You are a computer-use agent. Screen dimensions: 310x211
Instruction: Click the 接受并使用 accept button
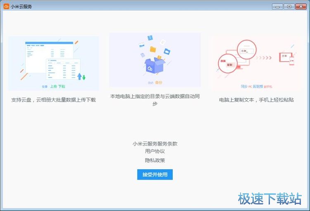pos(155,174)
